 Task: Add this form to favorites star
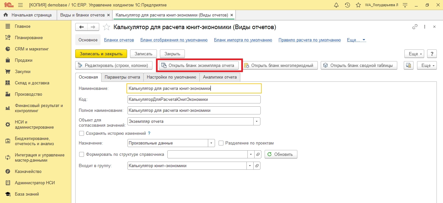106,27
